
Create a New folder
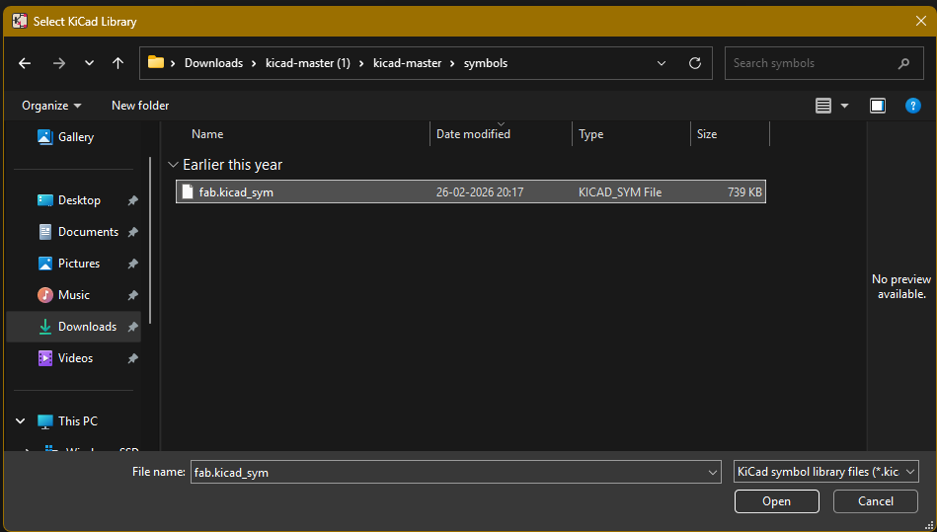[140, 106]
